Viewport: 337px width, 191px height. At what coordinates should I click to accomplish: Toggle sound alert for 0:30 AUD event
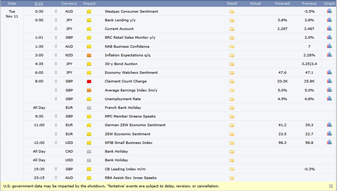(56, 12)
